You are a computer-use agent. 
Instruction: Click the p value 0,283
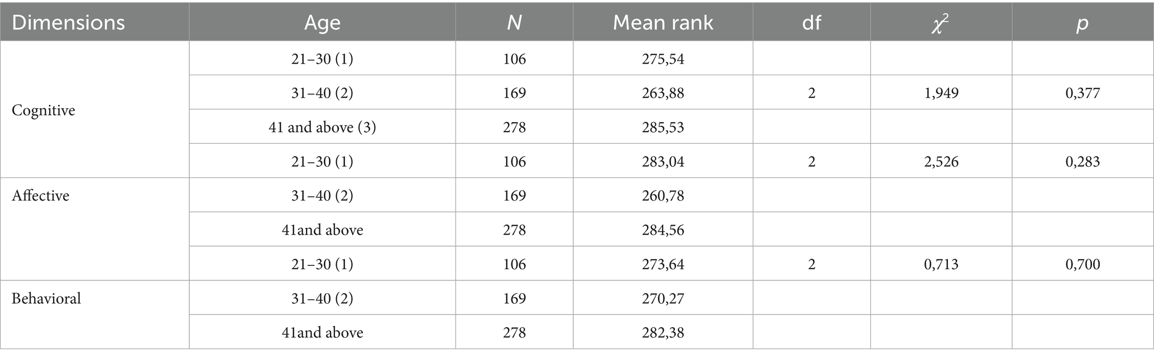coord(1083,162)
